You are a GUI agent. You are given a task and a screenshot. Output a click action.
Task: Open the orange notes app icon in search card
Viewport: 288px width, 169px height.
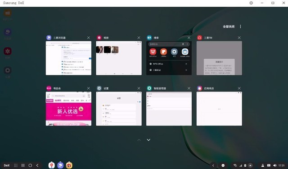pyautogui.click(x=163, y=52)
